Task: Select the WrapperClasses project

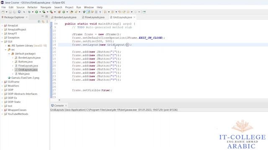Action: click(x=17, y=110)
